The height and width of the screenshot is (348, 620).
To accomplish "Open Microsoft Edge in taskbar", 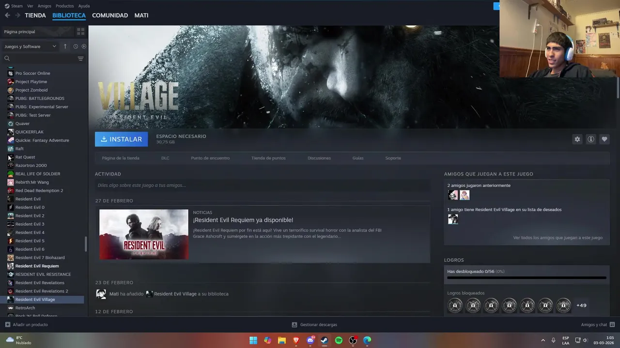I will 367,340.
